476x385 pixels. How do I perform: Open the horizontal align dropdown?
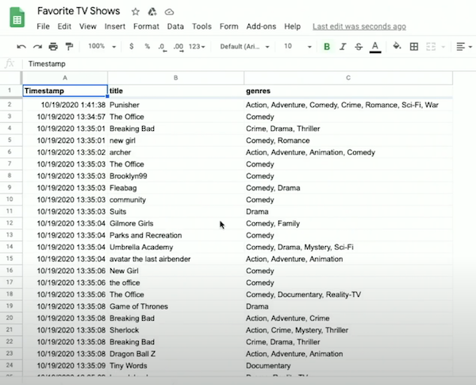[464, 47]
